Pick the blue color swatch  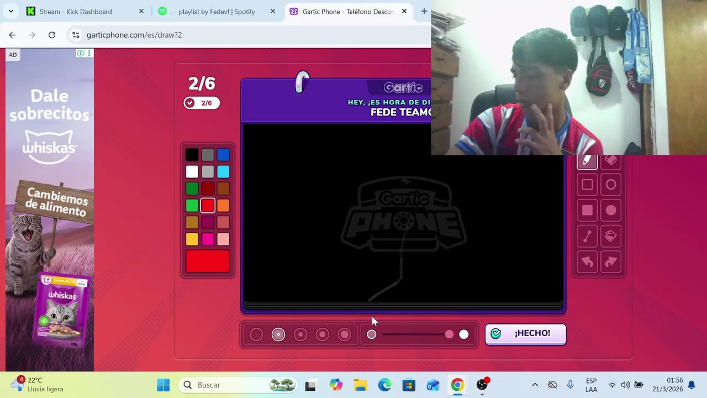(x=223, y=155)
